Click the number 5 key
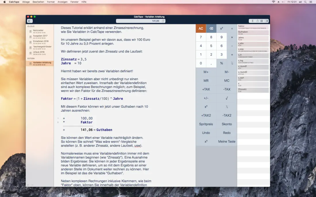Screen dimensions: 316x197 click(211, 46)
